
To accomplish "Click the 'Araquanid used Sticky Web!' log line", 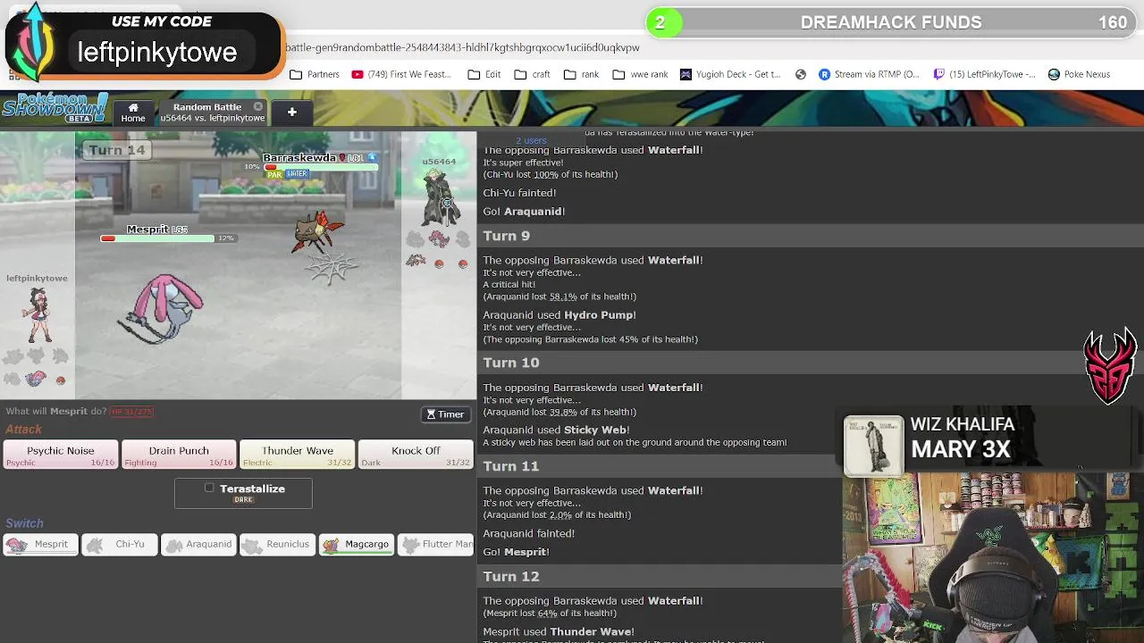I will [x=556, y=430].
